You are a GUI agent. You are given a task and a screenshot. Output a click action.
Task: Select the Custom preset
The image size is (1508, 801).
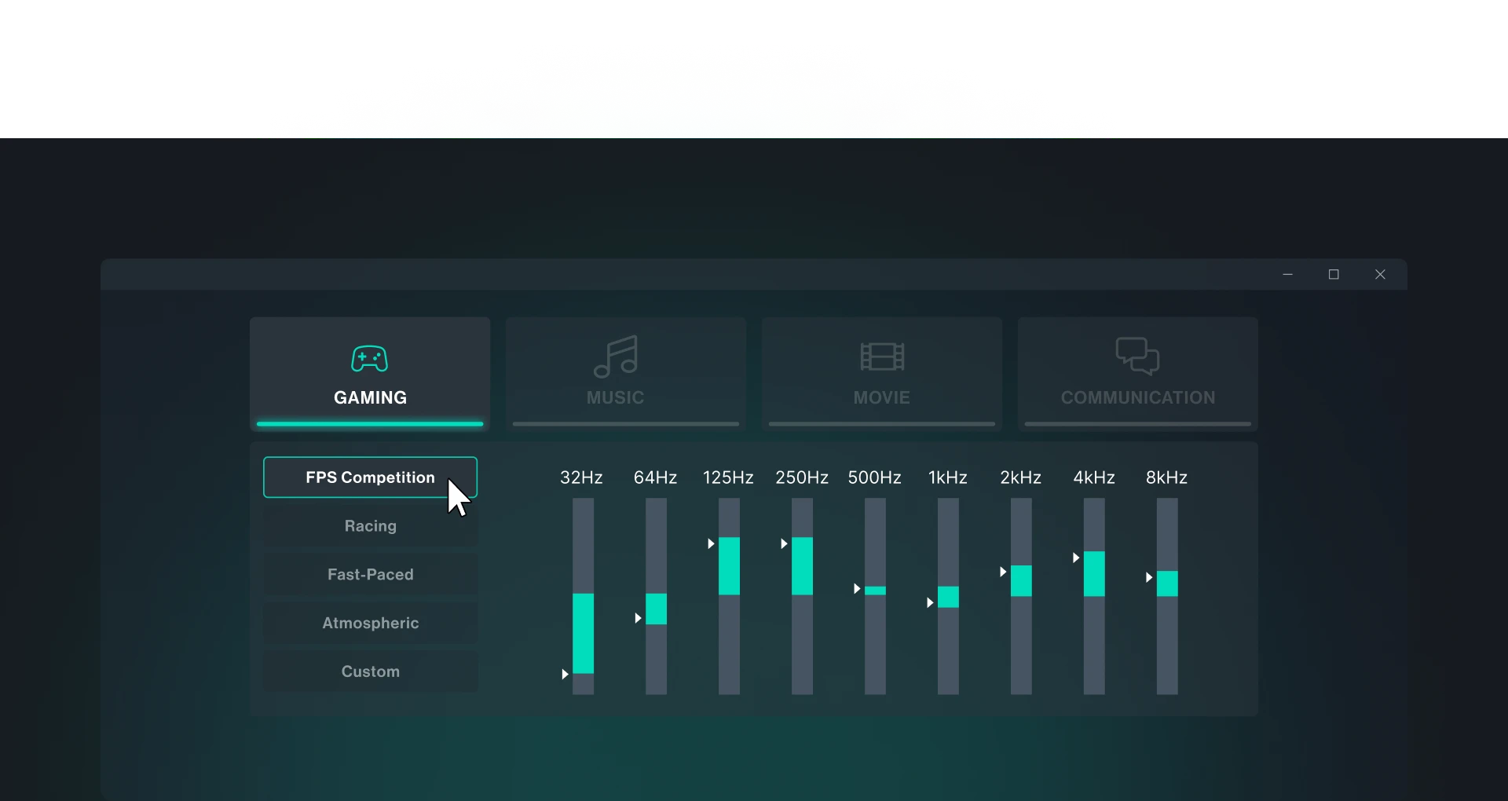tap(370, 672)
